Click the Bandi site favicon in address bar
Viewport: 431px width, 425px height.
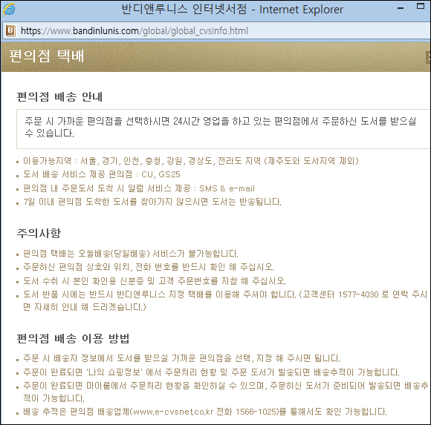tap(10, 30)
